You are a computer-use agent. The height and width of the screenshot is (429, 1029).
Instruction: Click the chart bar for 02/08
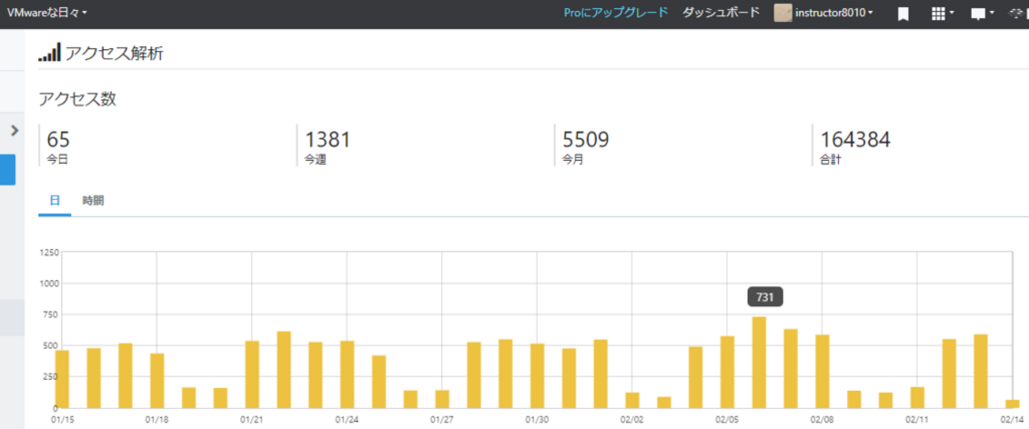coord(822,371)
